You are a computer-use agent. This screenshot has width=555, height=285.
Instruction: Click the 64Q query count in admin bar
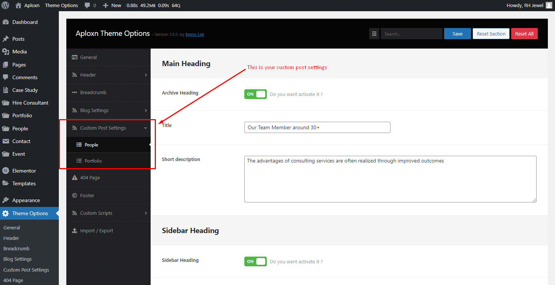(x=176, y=6)
